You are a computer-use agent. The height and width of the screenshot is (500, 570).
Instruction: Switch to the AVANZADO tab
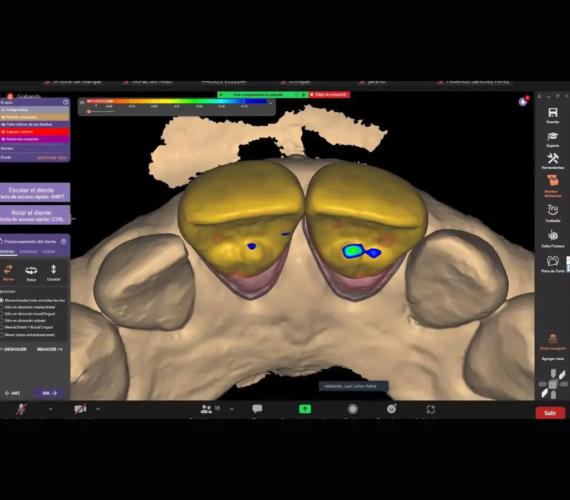pyautogui.click(x=28, y=251)
